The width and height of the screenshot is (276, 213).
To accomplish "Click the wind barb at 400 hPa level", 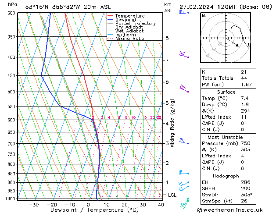I will tap(184, 55).
